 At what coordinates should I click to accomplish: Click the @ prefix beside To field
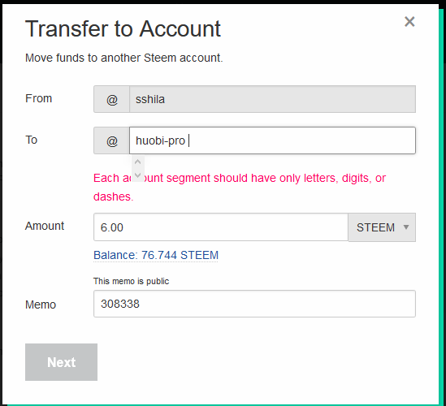pyautogui.click(x=112, y=140)
